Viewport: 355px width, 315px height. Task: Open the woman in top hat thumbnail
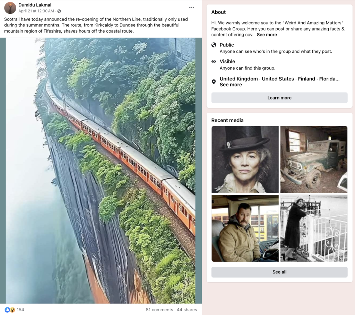click(x=245, y=159)
